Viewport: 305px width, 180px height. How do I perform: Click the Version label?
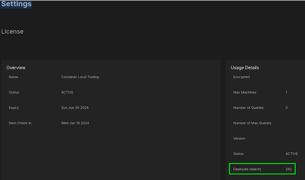point(239,138)
